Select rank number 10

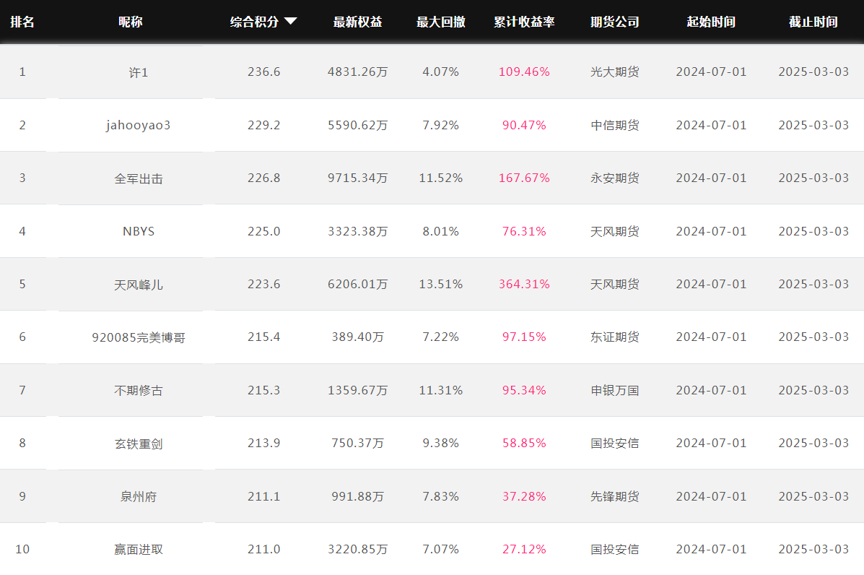click(22, 549)
